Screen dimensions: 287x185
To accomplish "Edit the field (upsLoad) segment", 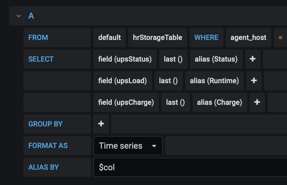I will [x=122, y=81].
